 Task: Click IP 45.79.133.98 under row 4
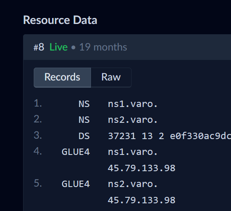142,168
